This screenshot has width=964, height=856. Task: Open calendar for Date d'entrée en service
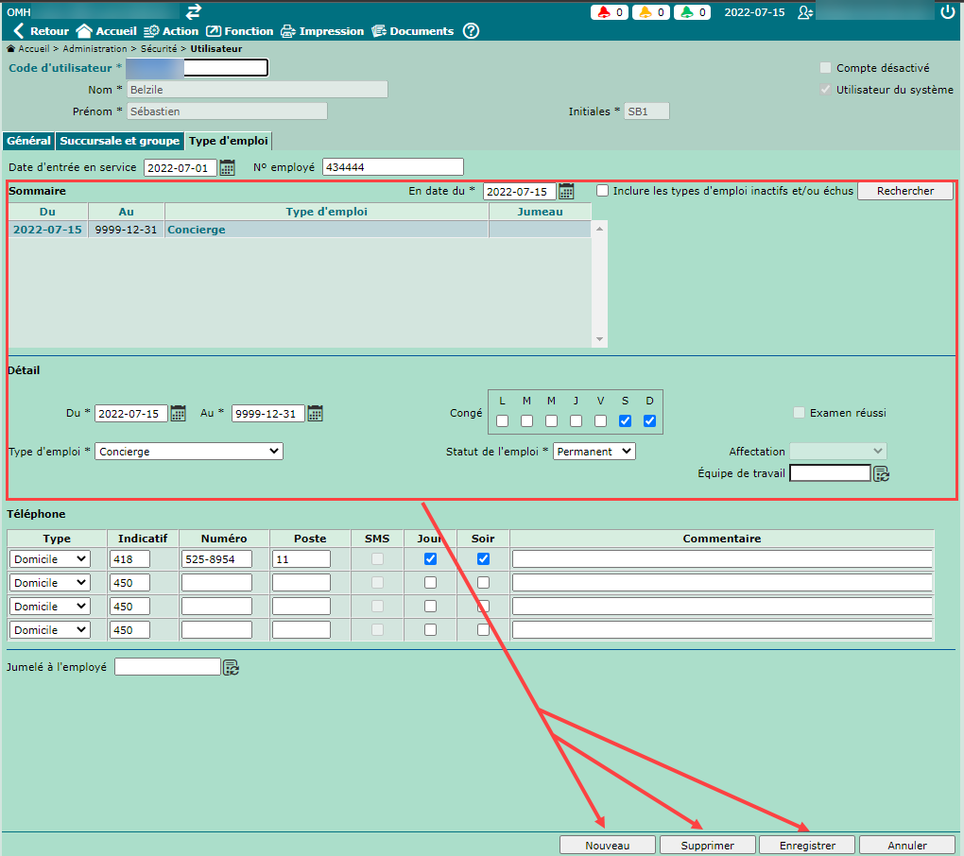(x=228, y=168)
